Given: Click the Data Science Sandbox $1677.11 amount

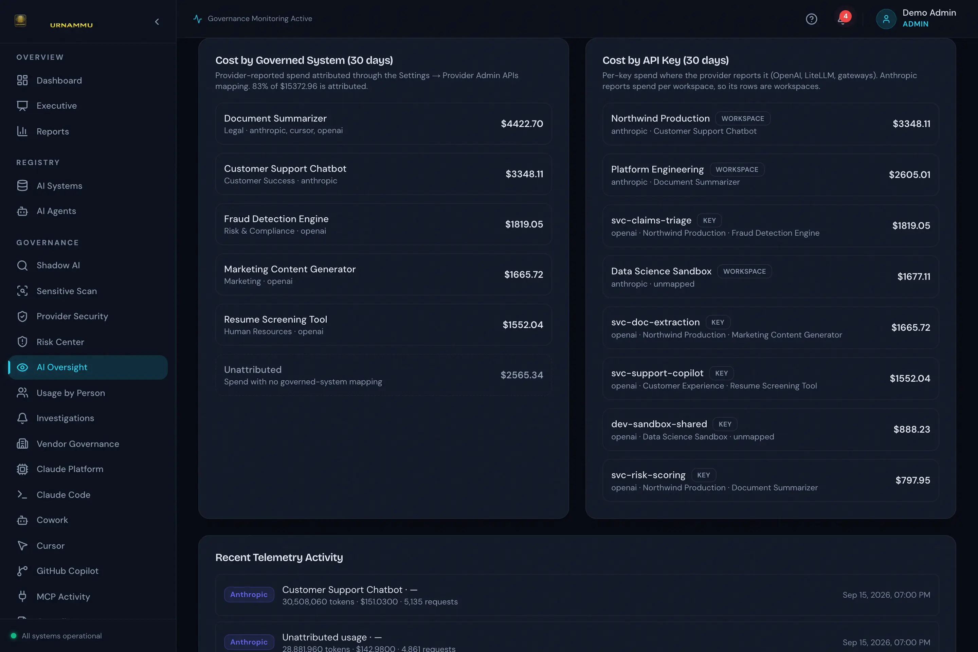Looking at the screenshot, I should coord(913,276).
